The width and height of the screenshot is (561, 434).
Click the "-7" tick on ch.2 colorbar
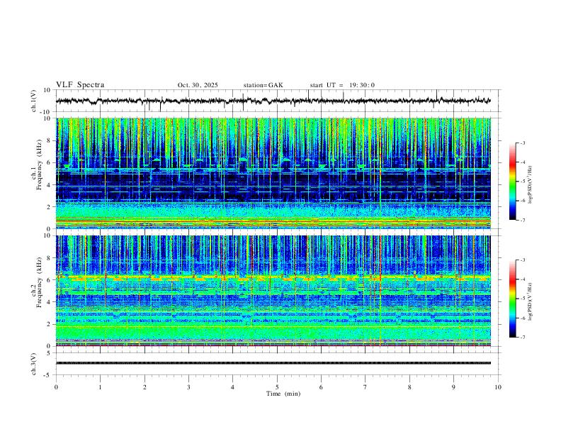tap(522, 338)
